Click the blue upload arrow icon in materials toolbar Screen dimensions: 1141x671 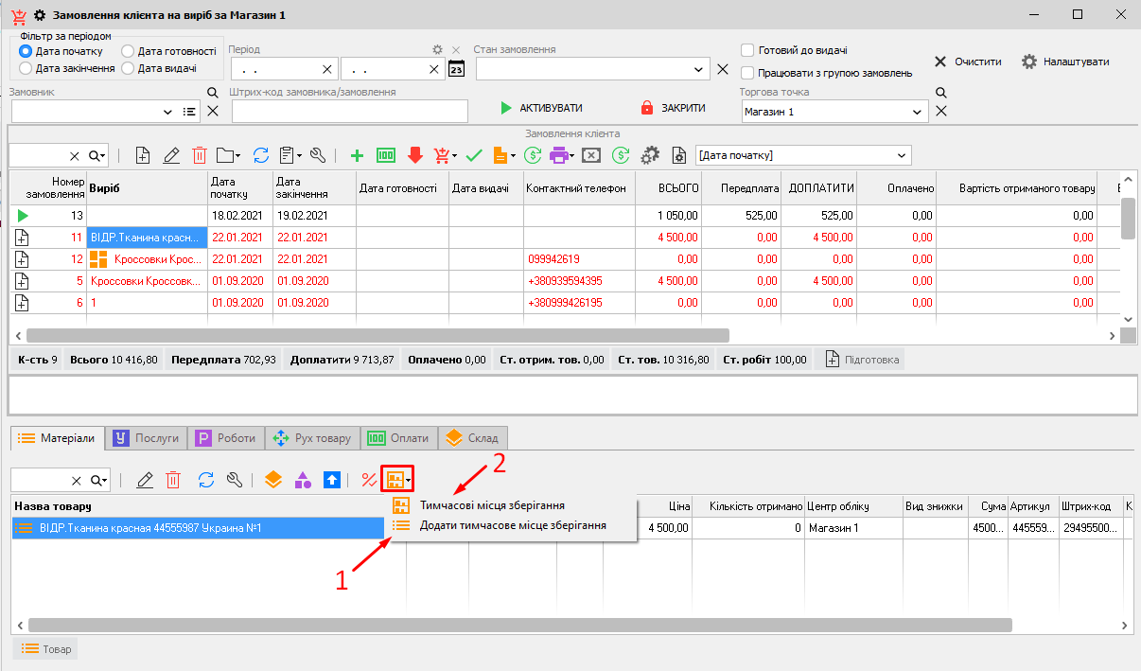click(332, 480)
